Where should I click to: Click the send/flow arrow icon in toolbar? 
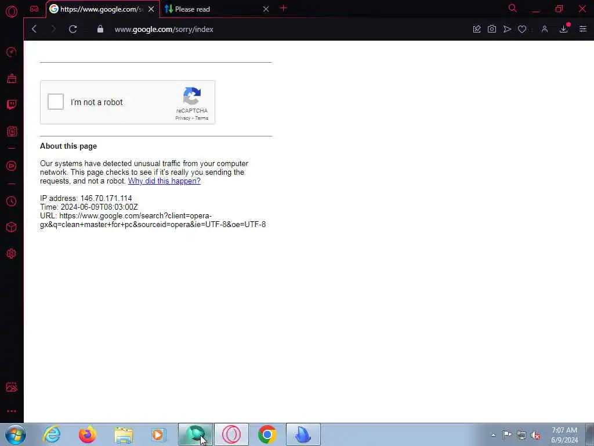[x=507, y=29]
